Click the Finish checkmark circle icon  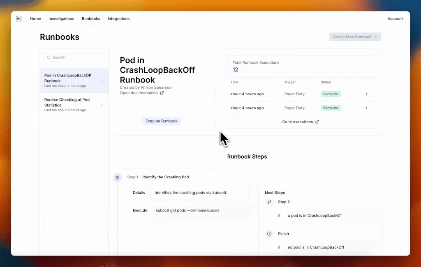click(269, 233)
